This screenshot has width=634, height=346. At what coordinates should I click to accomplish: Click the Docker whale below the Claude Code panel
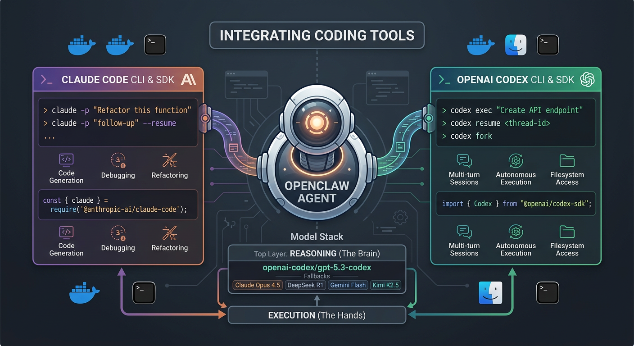coord(84,293)
